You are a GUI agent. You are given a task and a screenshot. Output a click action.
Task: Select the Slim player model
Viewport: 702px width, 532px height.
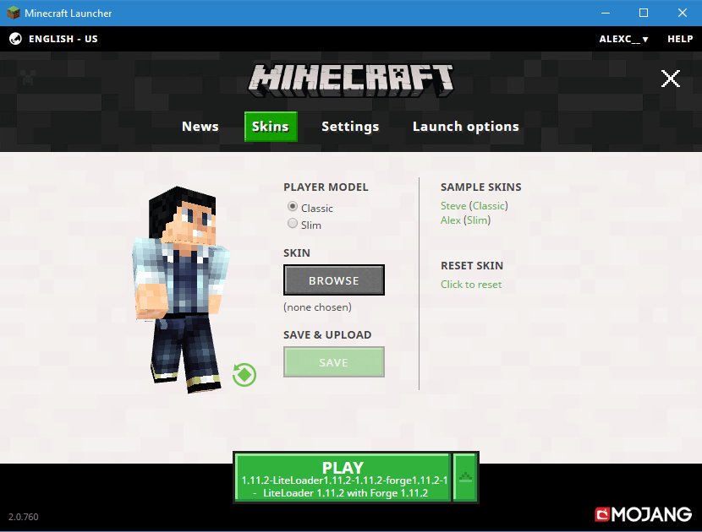tap(293, 223)
